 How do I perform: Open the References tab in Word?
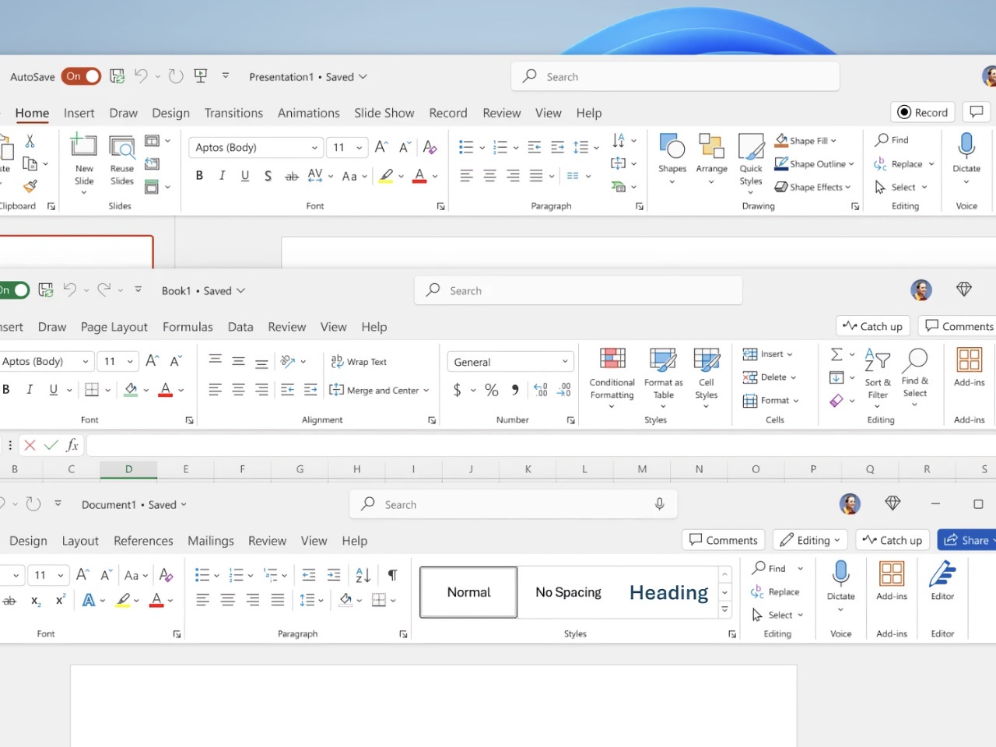pyautogui.click(x=143, y=541)
